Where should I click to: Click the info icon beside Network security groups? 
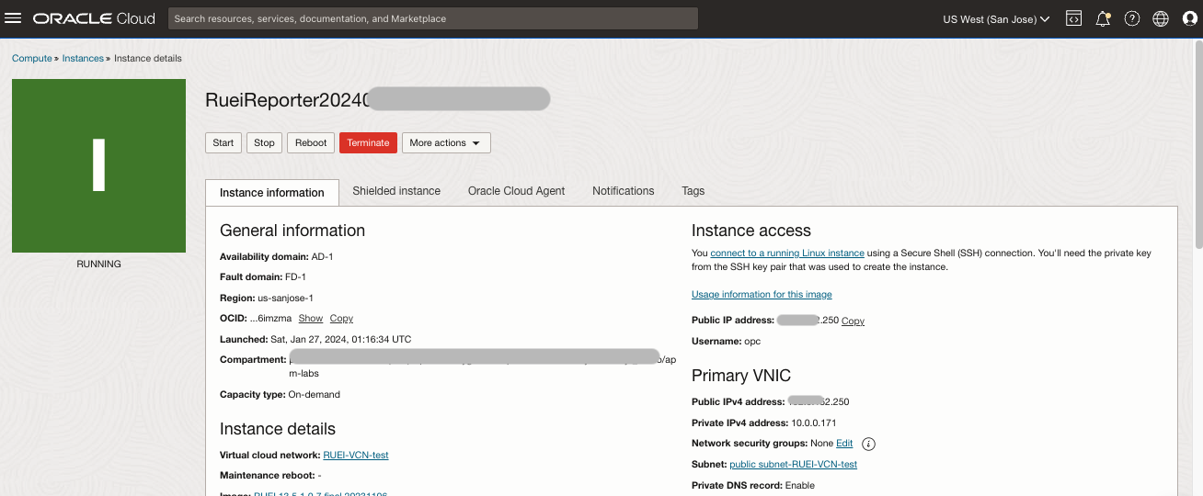pyautogui.click(x=868, y=444)
